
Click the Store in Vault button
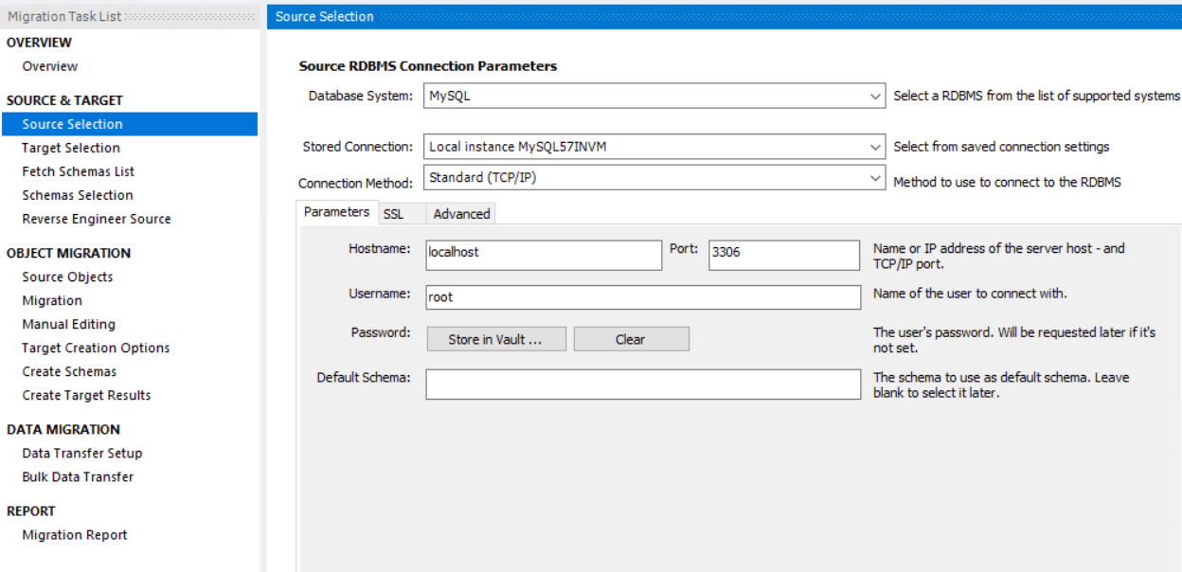[x=495, y=339]
